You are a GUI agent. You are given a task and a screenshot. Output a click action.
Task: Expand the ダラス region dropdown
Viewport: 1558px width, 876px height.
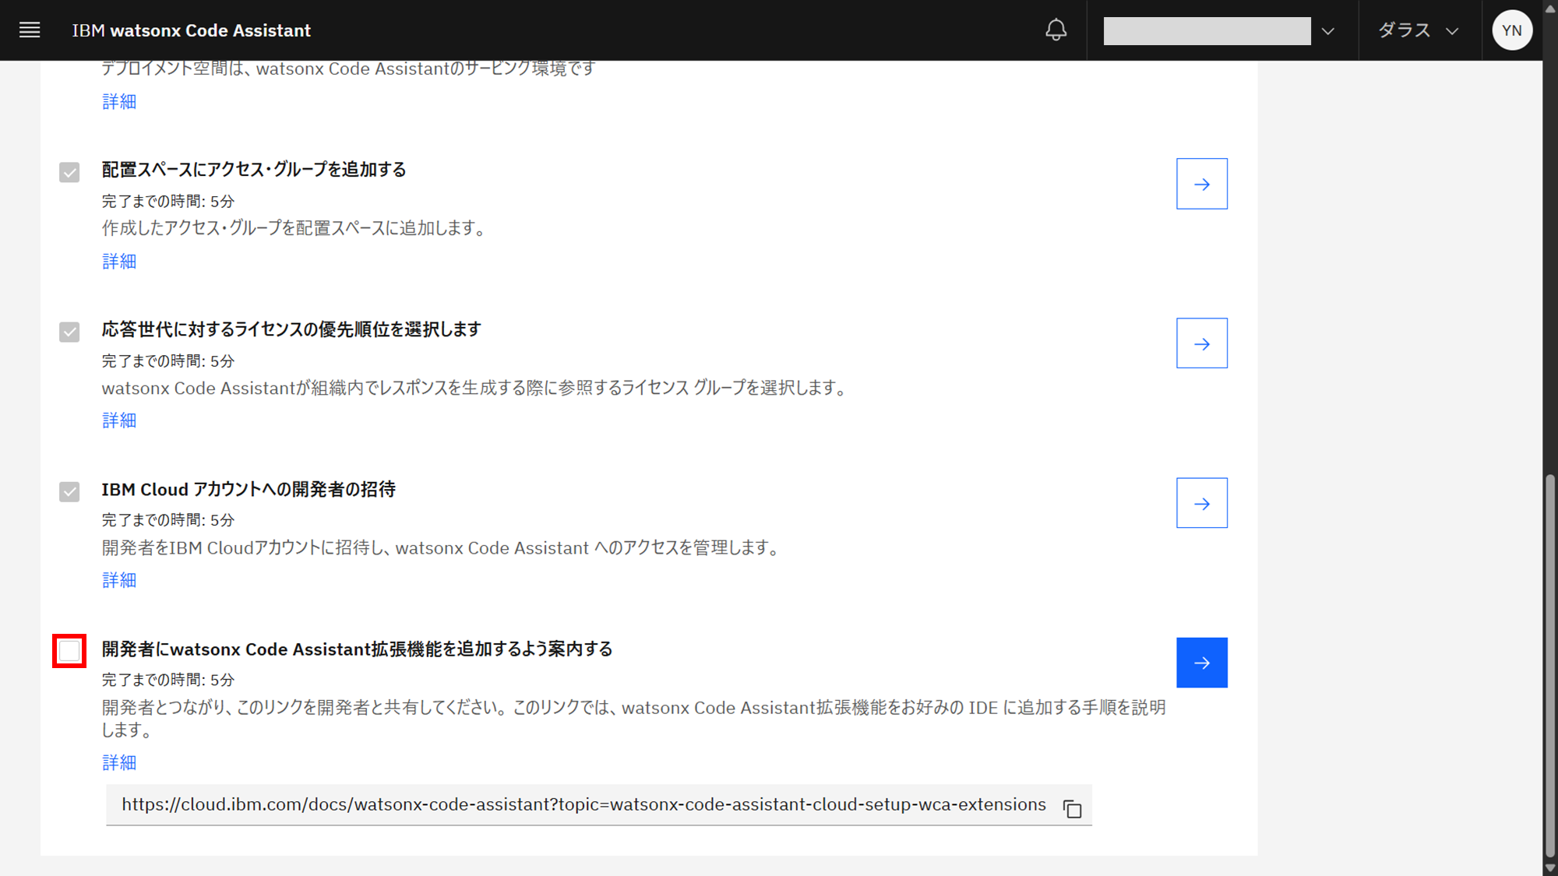click(1418, 30)
